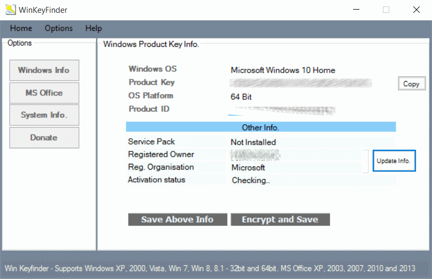Click Encrypt and Save button
The image size is (432, 279).
click(280, 219)
